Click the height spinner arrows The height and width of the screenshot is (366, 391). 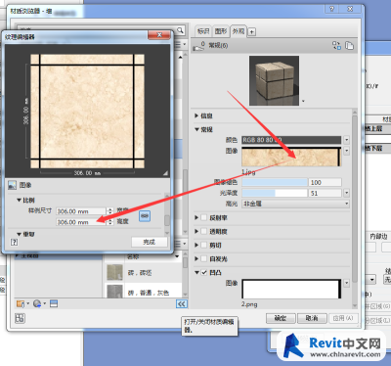(x=110, y=222)
